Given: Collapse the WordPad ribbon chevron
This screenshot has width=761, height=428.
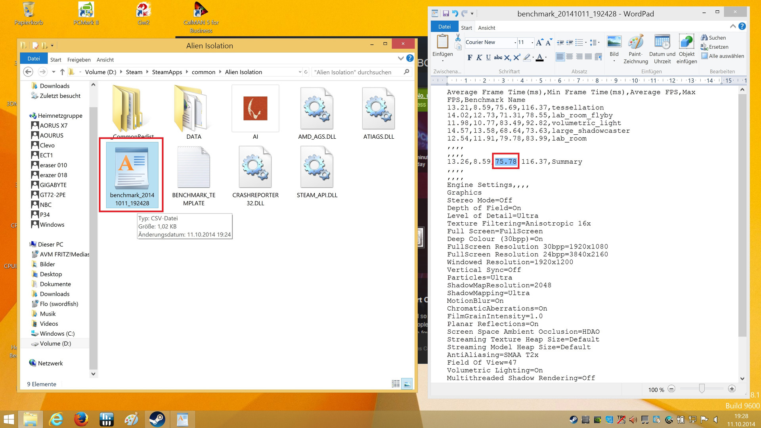Looking at the screenshot, I should [733, 26].
